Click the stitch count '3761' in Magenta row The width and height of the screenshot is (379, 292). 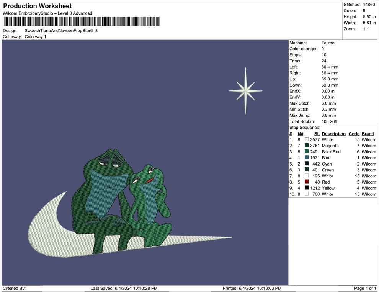tap(315, 146)
